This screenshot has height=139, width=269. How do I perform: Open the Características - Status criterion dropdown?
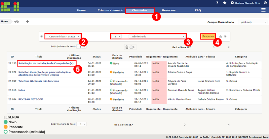[x=63, y=36]
